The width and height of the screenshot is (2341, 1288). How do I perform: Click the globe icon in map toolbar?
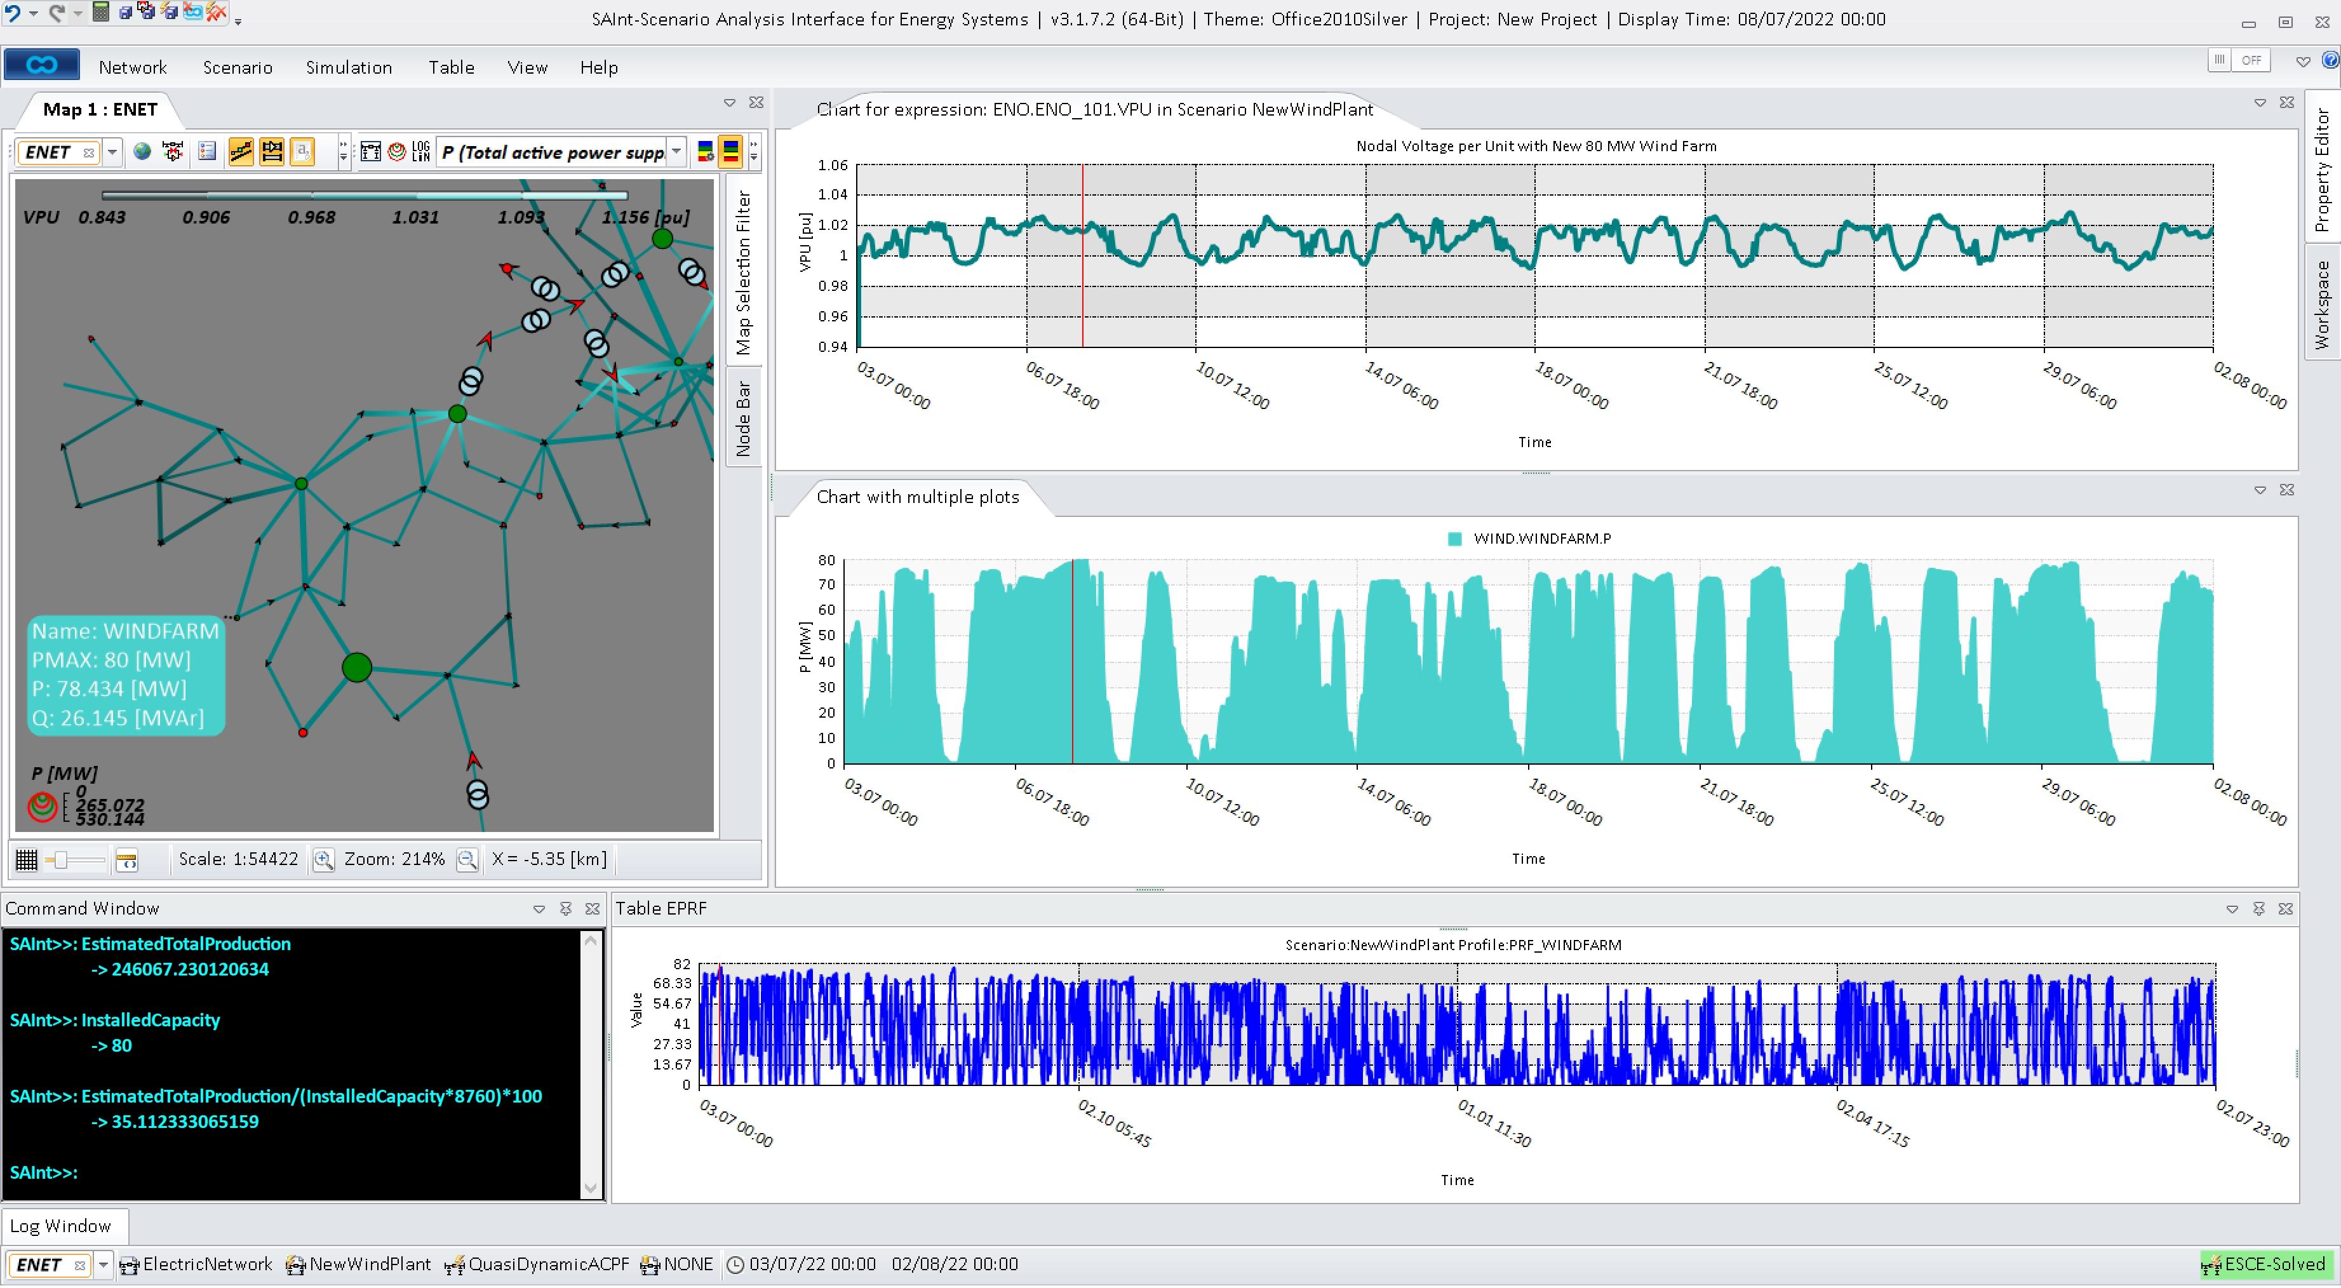pyautogui.click(x=143, y=152)
